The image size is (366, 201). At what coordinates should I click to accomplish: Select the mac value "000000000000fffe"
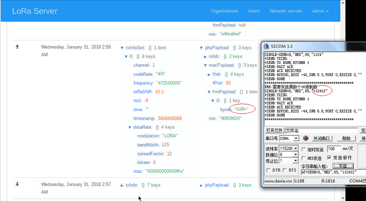[x=165, y=171]
